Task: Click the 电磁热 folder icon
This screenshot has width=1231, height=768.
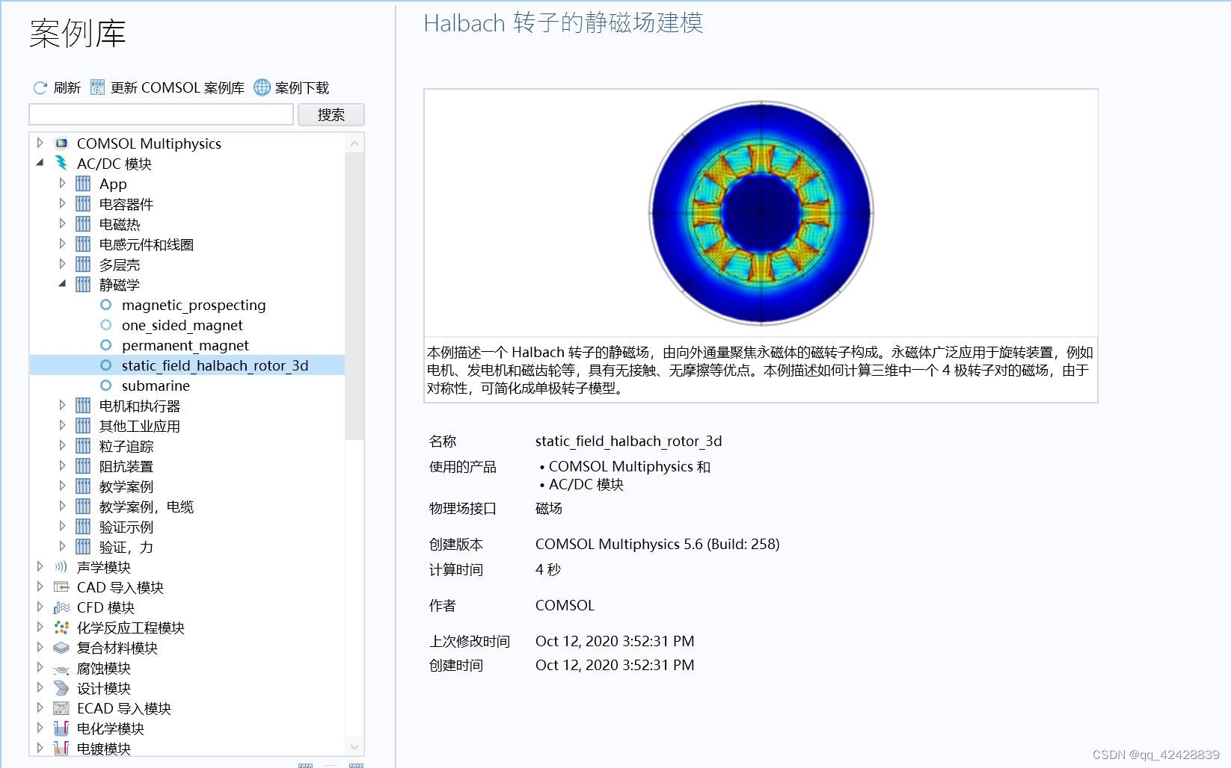Action: coord(83,224)
